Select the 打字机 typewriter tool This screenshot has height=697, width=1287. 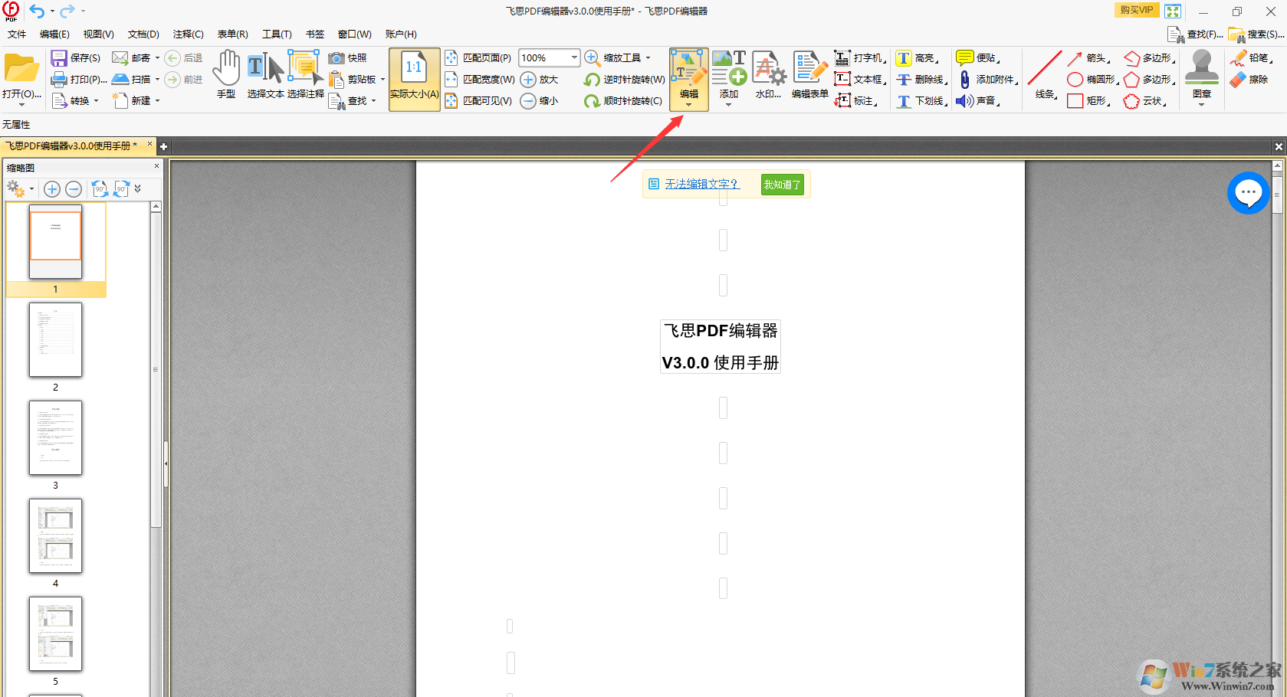[x=860, y=57]
